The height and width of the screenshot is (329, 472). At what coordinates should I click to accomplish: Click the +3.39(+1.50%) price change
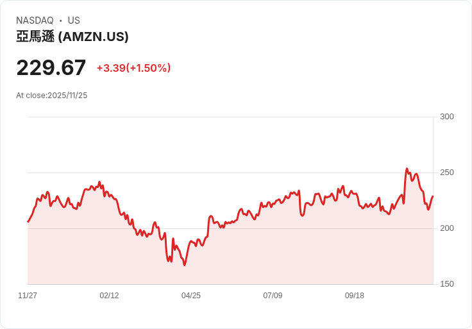(x=133, y=68)
